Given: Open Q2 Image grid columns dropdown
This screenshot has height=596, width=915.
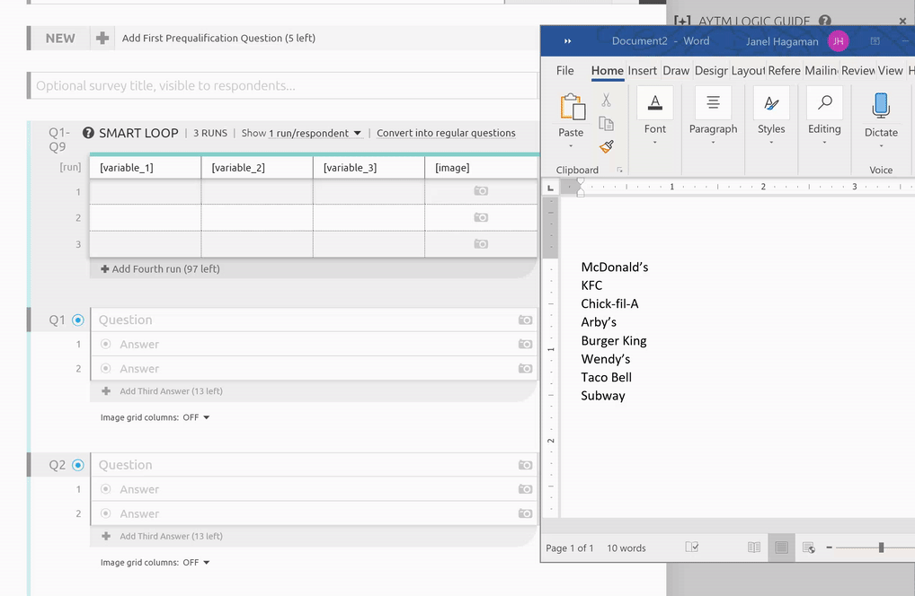Looking at the screenshot, I should (196, 562).
